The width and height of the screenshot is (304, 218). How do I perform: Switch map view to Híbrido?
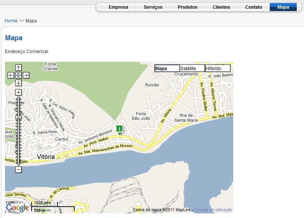coord(218,68)
